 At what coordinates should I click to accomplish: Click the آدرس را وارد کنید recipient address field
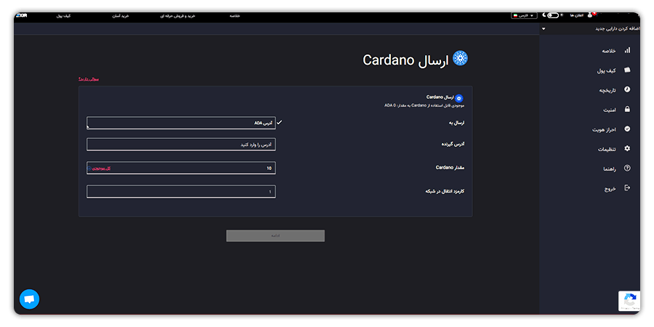181,145
